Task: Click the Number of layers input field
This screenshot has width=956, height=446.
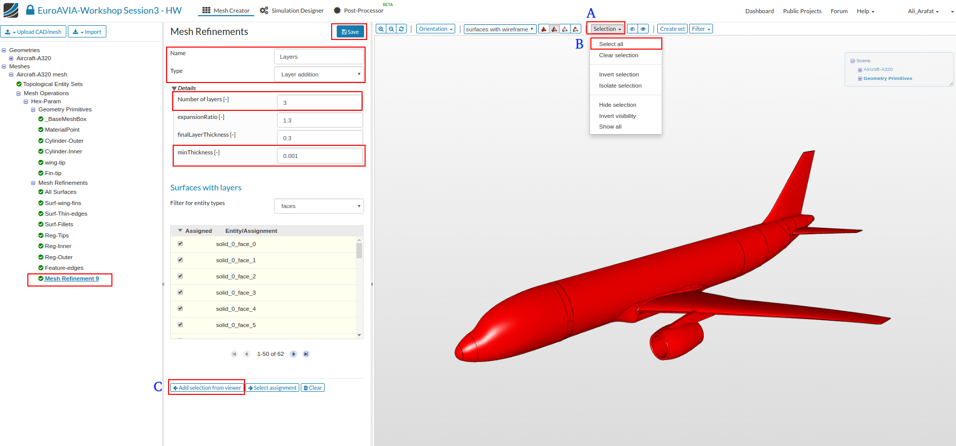Action: (320, 103)
